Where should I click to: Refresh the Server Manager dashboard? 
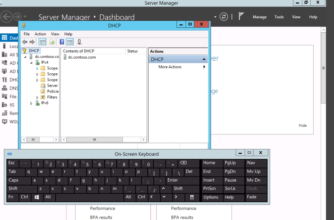(x=224, y=17)
